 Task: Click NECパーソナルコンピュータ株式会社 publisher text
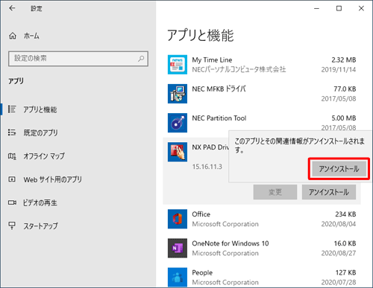239,69
